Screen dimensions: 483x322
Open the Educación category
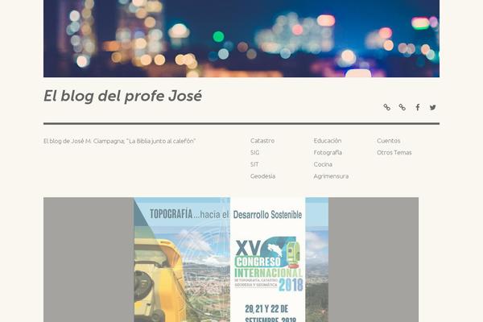tap(328, 141)
